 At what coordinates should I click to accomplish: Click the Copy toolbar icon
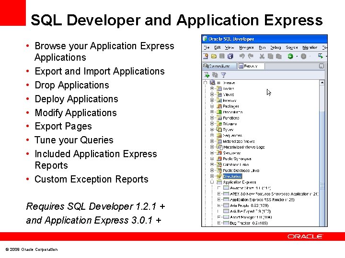point(270,56)
